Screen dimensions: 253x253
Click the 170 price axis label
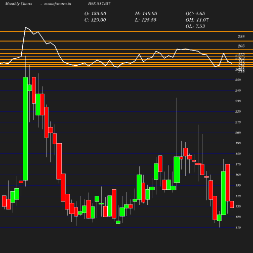pyautogui.click(x=238, y=164)
